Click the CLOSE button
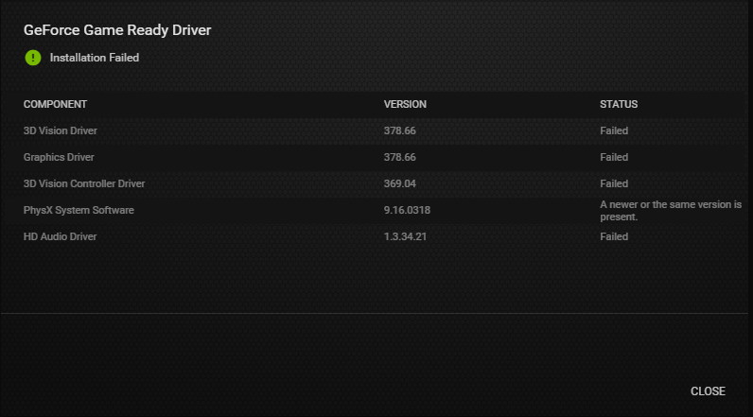Screen dimensions: 753x417 click(x=708, y=391)
